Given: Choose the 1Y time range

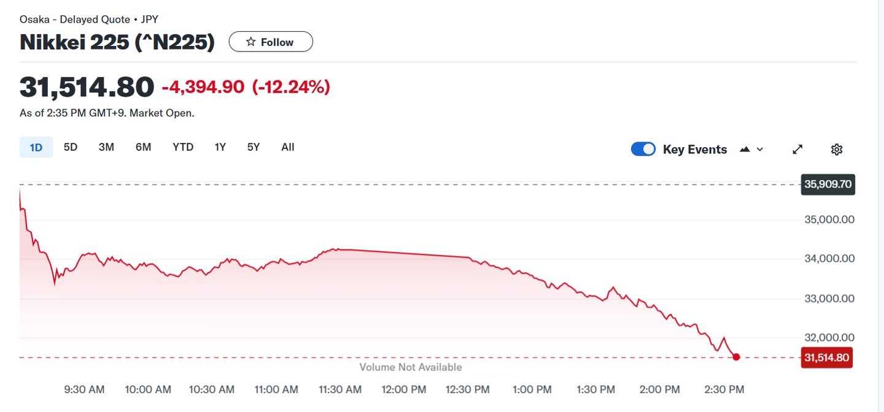Looking at the screenshot, I should [220, 147].
